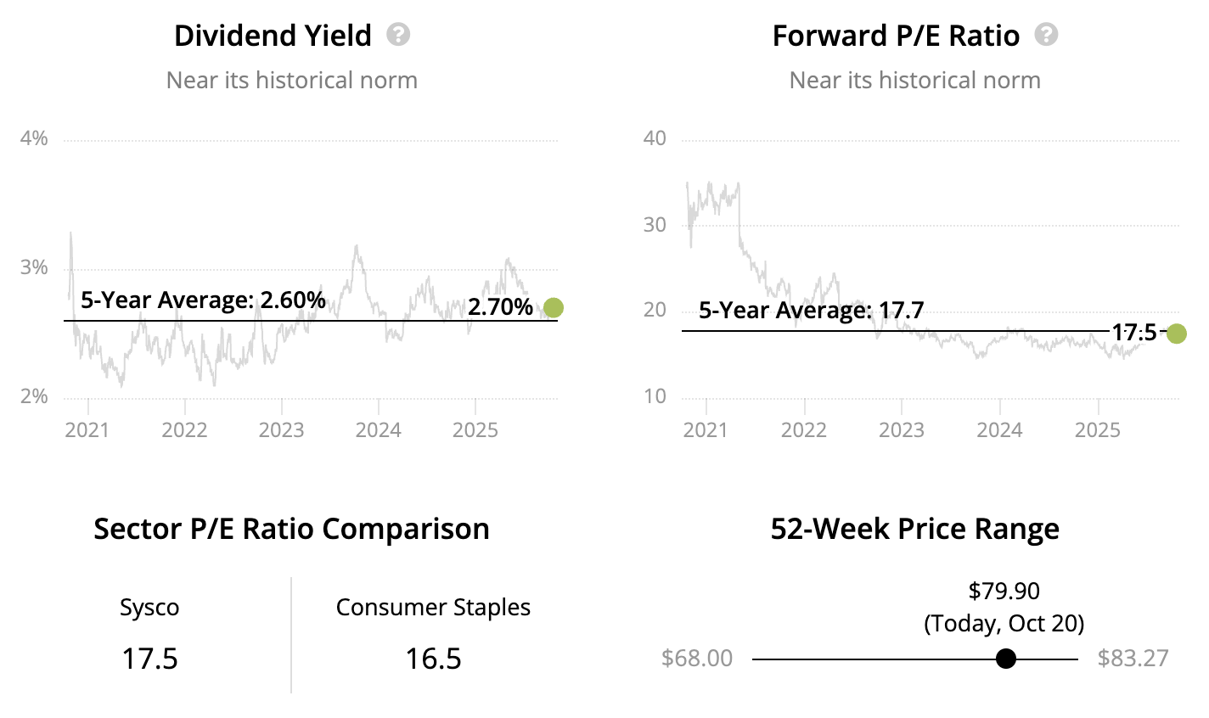Click the $68.00 52-week low value
1209x718 pixels.
click(696, 658)
